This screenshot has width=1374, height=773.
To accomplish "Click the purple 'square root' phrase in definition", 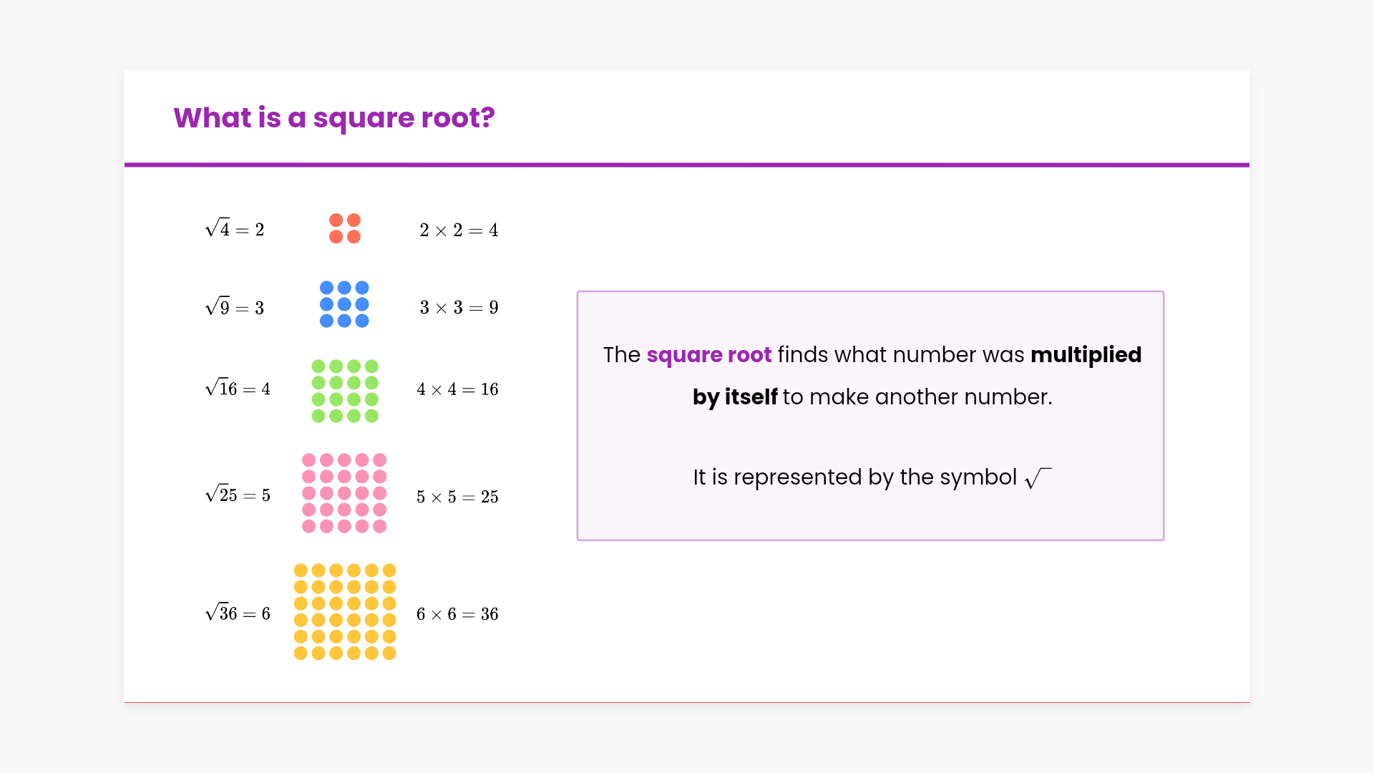I will pyautogui.click(x=708, y=355).
